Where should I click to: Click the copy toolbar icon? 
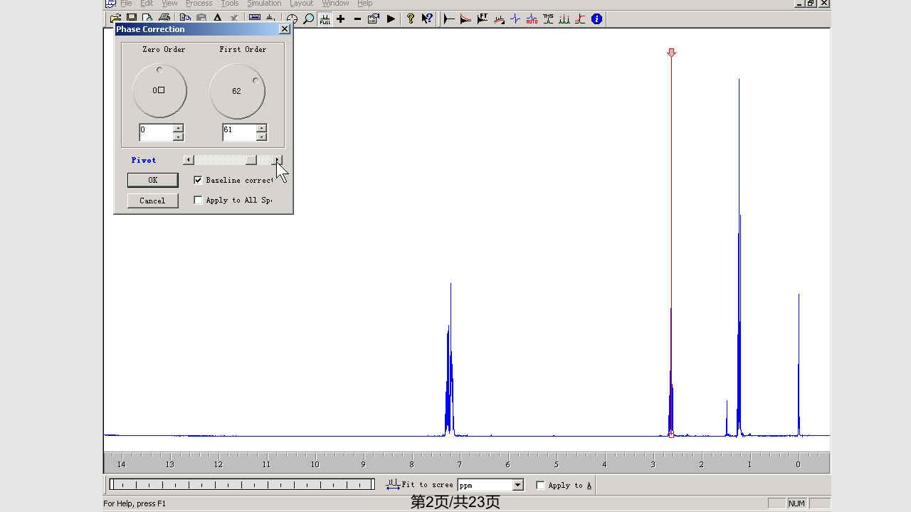[185, 18]
